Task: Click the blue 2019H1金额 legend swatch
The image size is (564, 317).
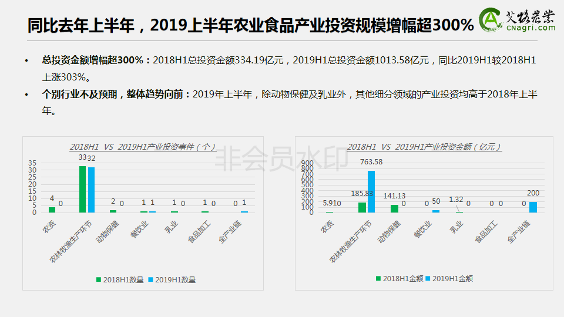Action: (x=428, y=279)
